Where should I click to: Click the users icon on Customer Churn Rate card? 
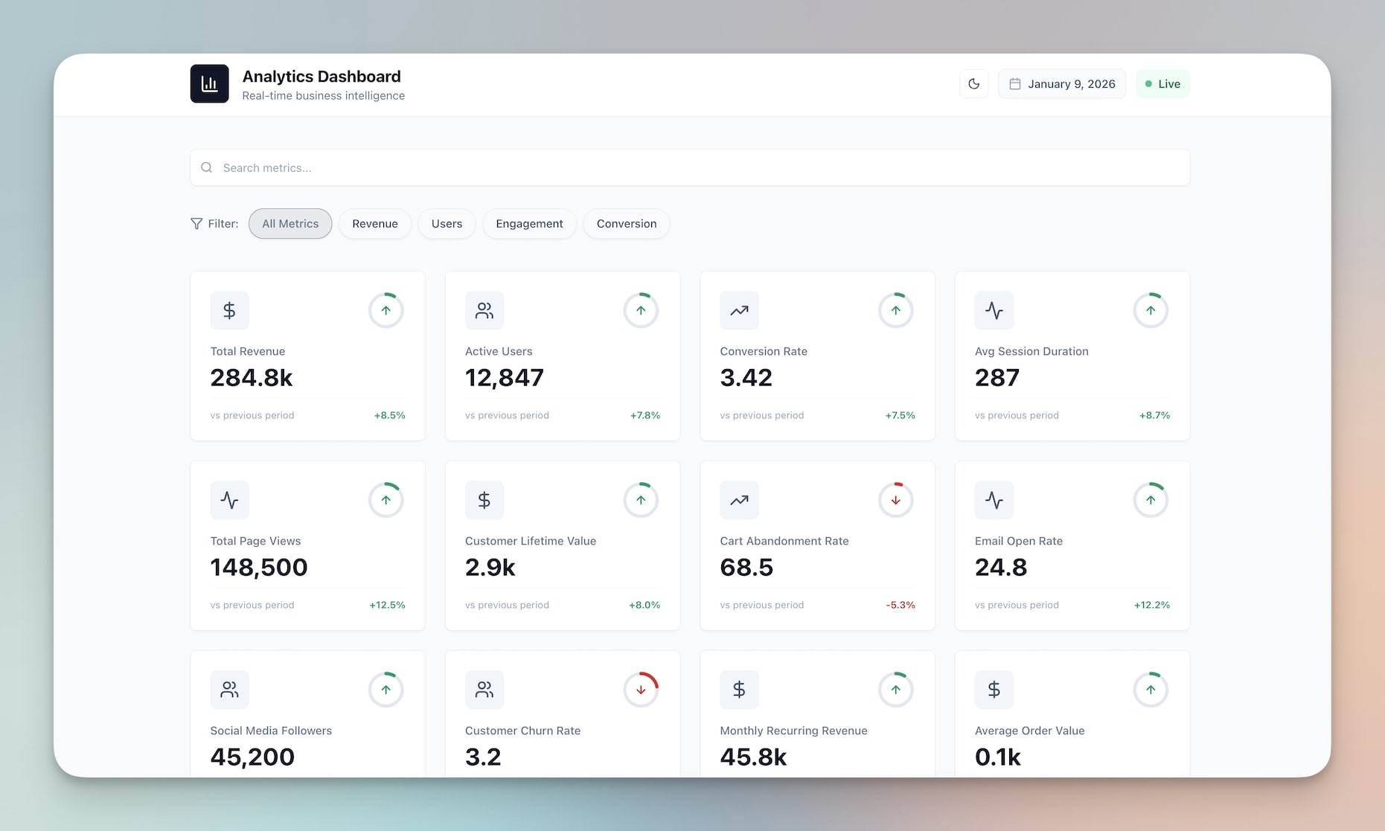click(x=484, y=690)
